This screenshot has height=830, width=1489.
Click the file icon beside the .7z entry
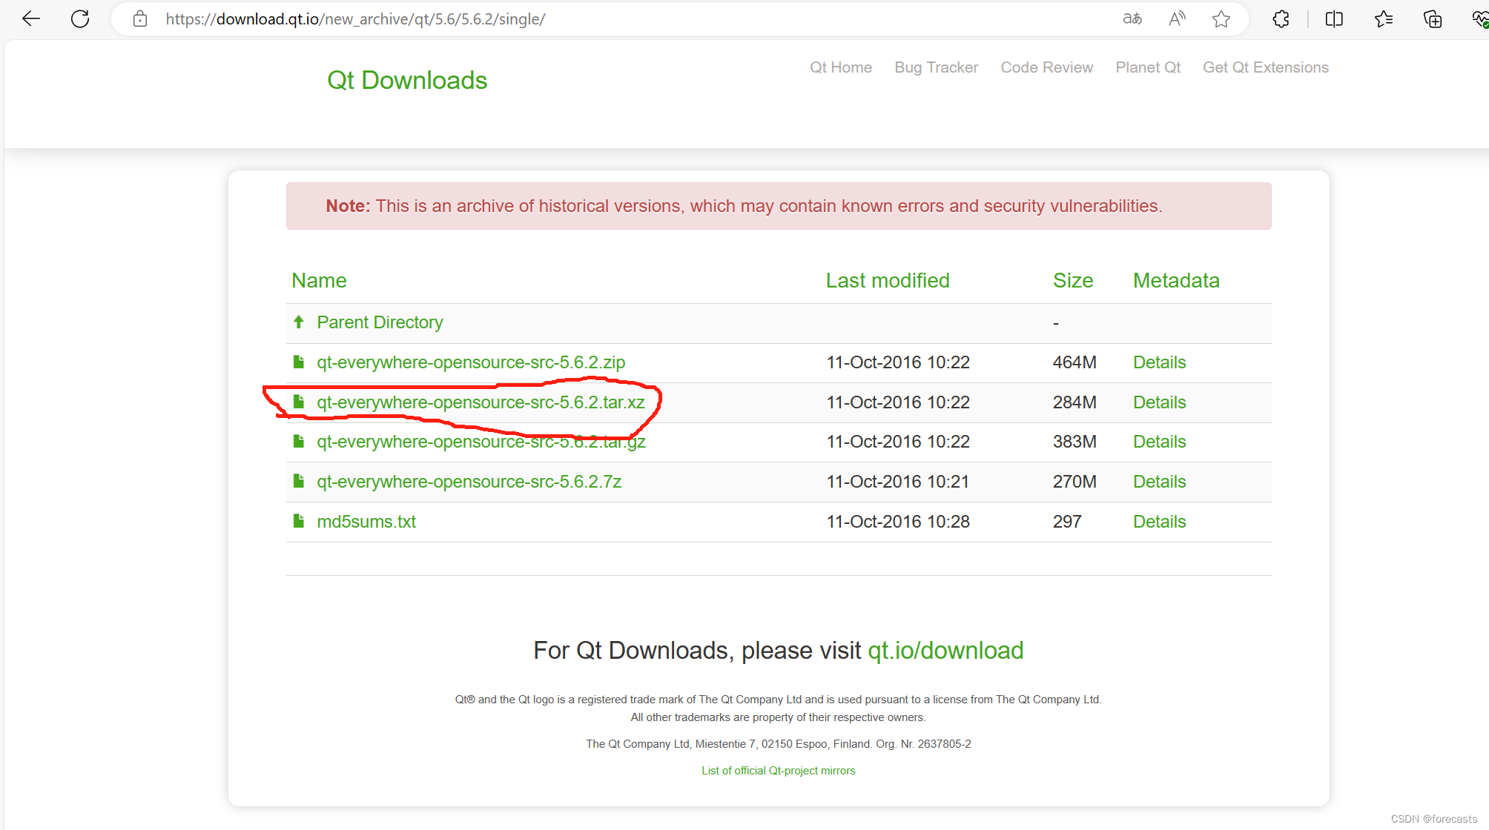click(299, 482)
